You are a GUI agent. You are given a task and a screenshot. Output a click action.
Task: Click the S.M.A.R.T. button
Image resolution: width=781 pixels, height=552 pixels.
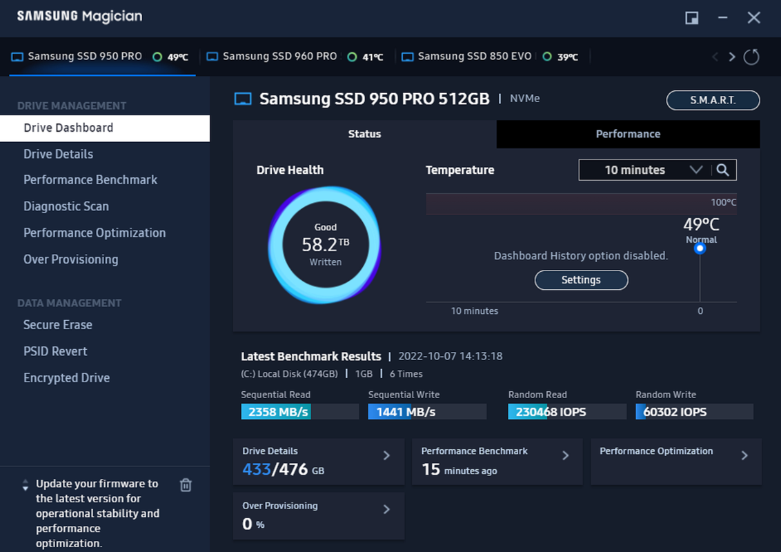[x=713, y=100]
